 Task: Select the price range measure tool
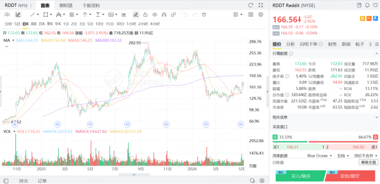coord(98,15)
